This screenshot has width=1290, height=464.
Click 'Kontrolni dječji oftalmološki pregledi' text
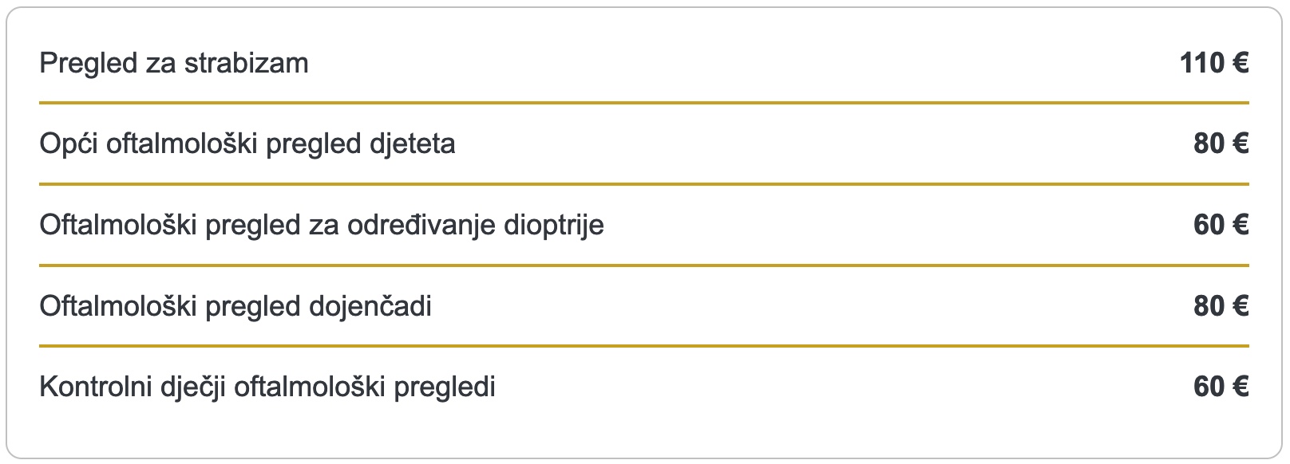tap(267, 387)
